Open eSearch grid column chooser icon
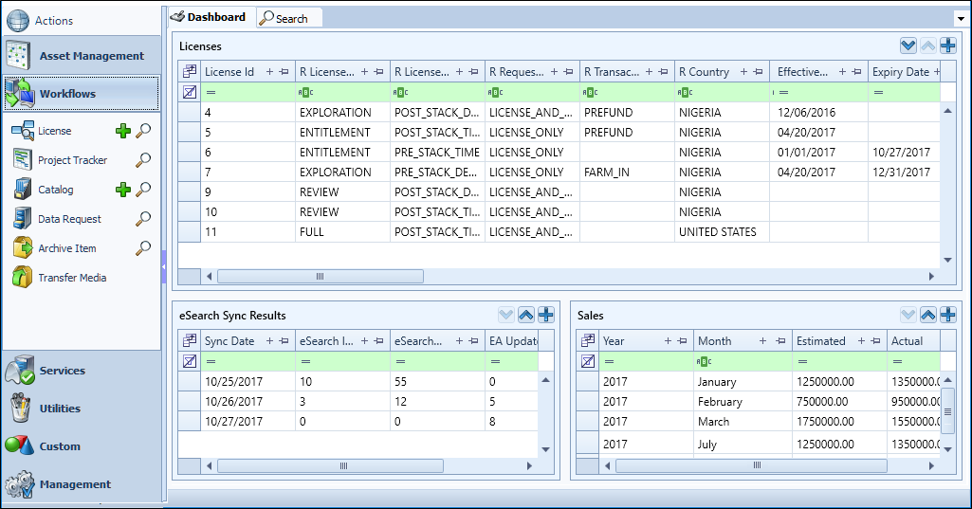 coord(190,341)
